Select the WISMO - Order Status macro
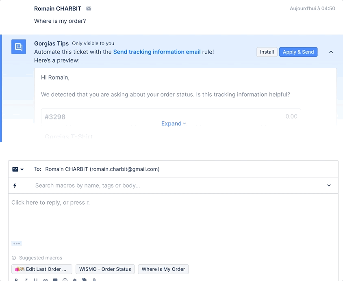 point(105,269)
